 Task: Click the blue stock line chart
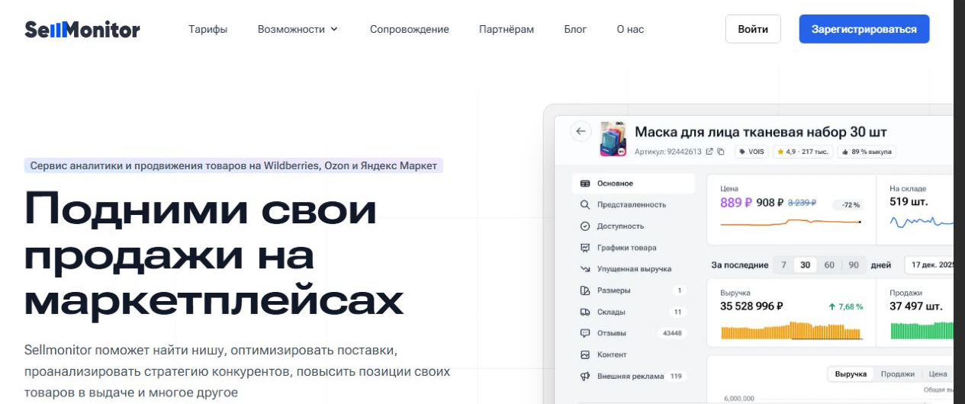click(922, 222)
